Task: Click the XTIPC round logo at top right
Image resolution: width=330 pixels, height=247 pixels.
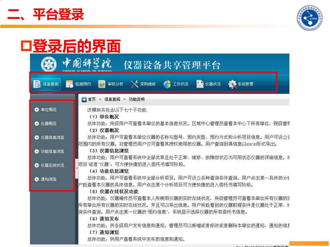Action: (310, 18)
